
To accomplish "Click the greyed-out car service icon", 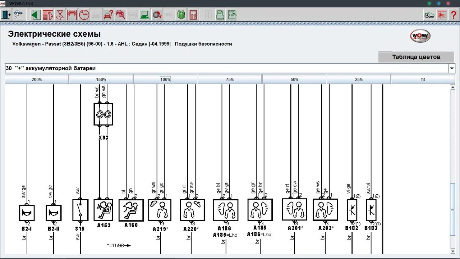I will 96,15.
